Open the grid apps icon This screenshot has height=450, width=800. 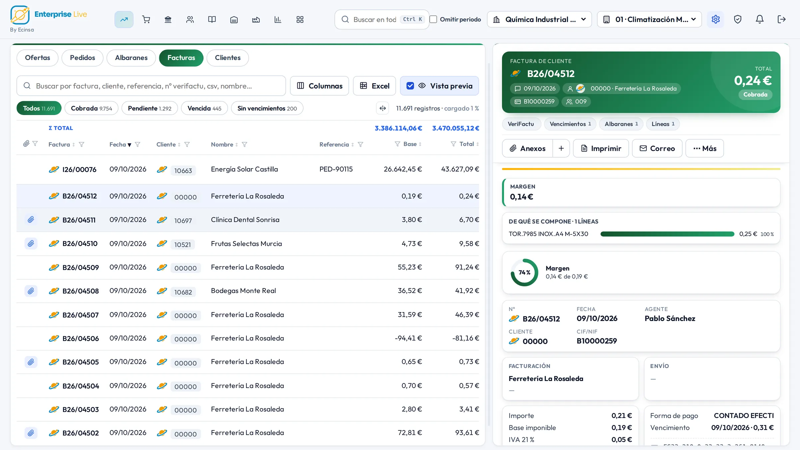coord(300,19)
